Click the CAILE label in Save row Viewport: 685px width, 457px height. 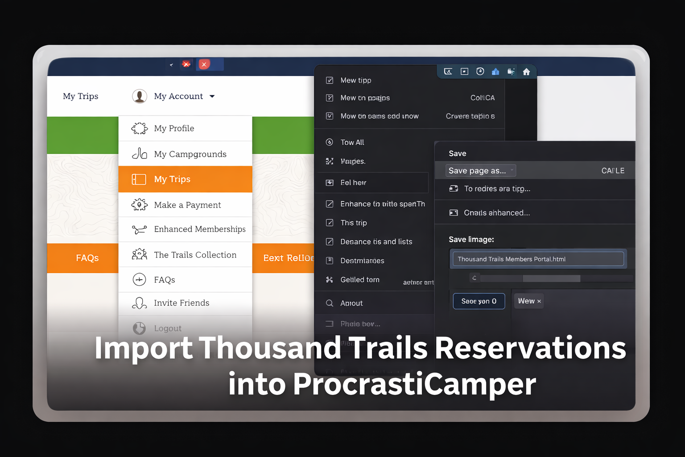613,170
